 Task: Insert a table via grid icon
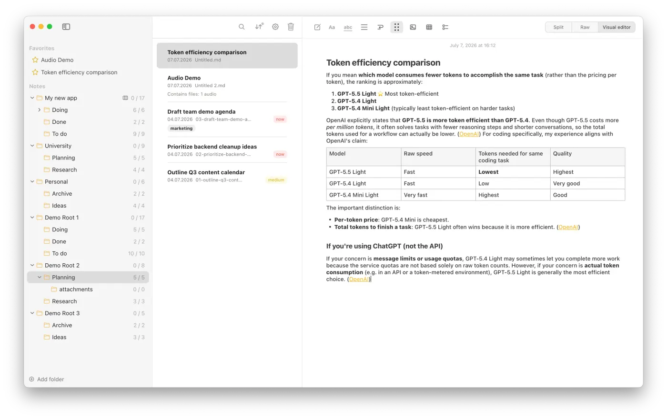pos(429,27)
